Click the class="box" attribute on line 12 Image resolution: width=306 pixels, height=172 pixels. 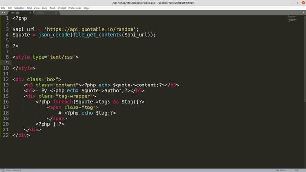[43, 80]
